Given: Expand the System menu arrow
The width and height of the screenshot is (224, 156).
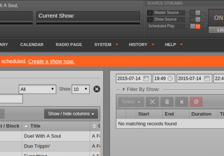Looking at the screenshot, I should [117, 45].
